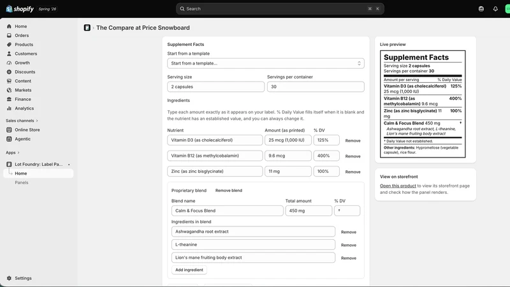Remove Lion's mane fruiting body extract
This screenshot has height=287, width=510.
point(349,258)
